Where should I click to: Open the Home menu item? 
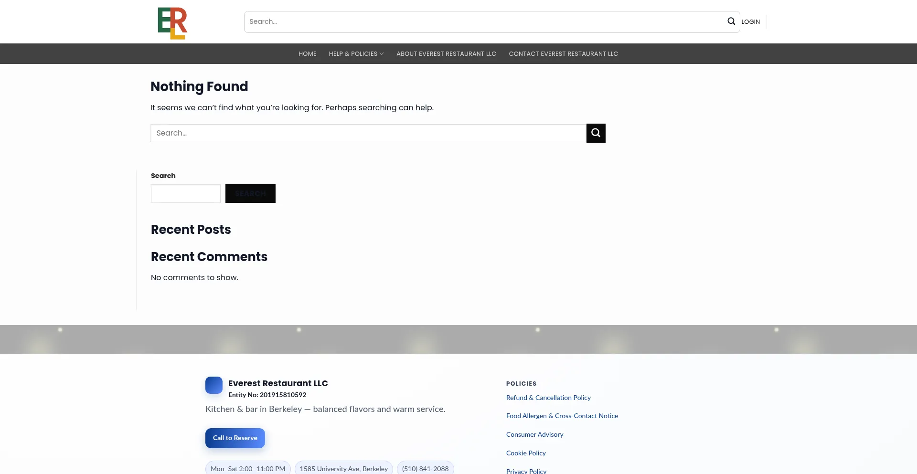307,54
